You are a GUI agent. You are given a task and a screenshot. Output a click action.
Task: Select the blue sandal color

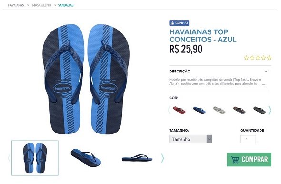[199, 110]
